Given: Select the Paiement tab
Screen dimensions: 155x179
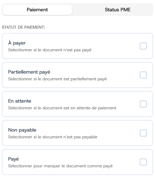Looking at the screenshot, I should click(37, 10).
